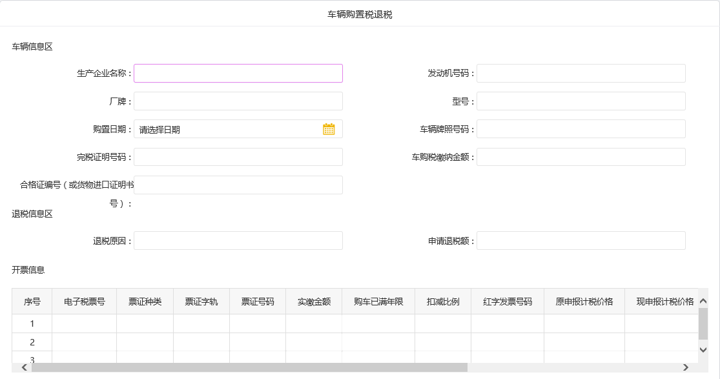Click the table's scroll down arrow
Image resolution: width=720 pixels, height=379 pixels.
(x=703, y=349)
